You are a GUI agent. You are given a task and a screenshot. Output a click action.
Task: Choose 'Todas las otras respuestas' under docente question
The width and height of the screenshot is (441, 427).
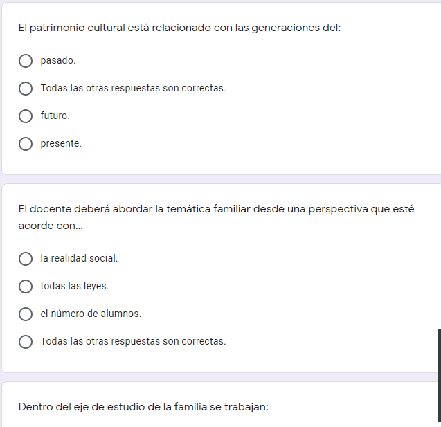coord(26,342)
